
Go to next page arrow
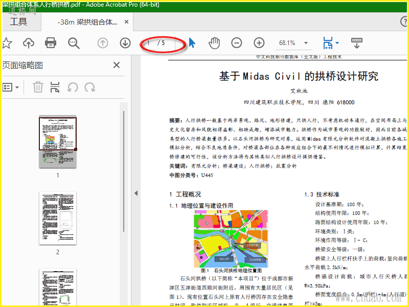pos(125,43)
